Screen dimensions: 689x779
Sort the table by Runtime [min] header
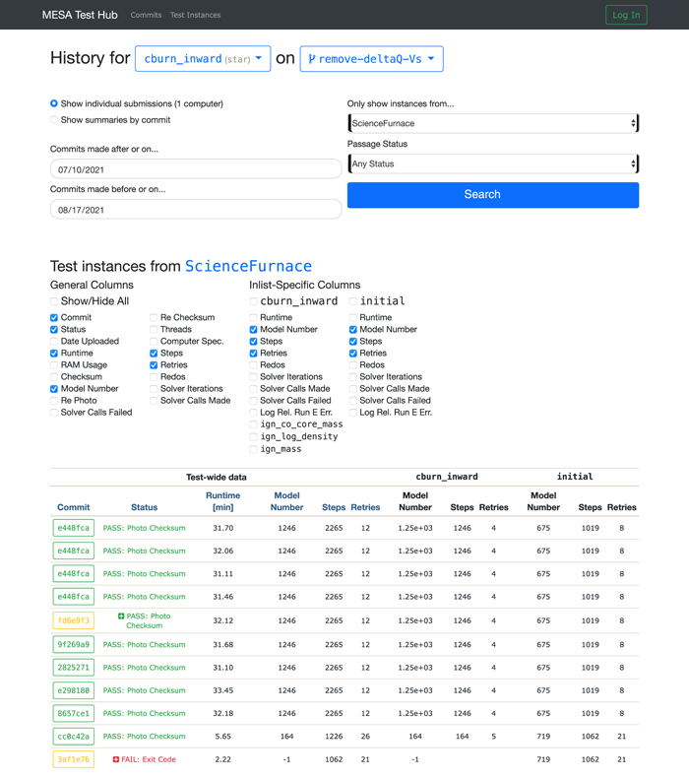(222, 501)
